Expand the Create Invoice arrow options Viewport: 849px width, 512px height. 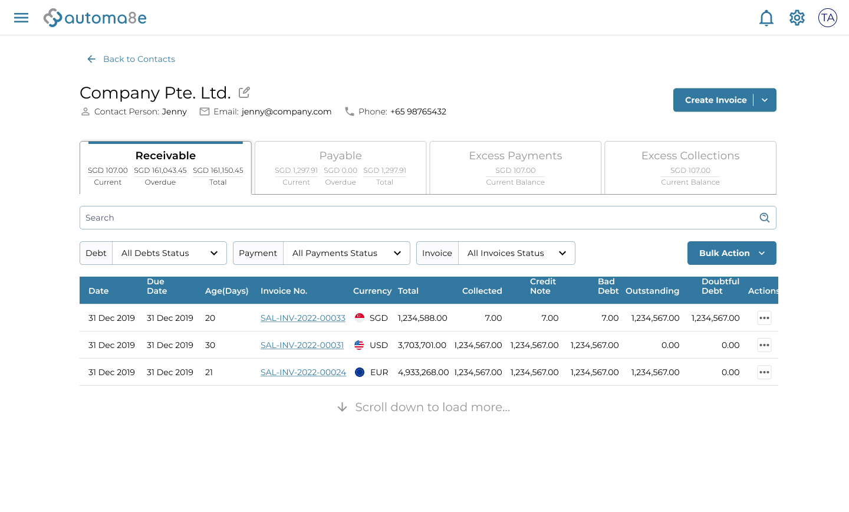tap(765, 100)
